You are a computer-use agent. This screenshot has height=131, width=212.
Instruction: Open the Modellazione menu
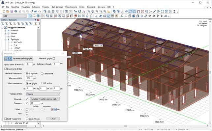coord(71,7)
